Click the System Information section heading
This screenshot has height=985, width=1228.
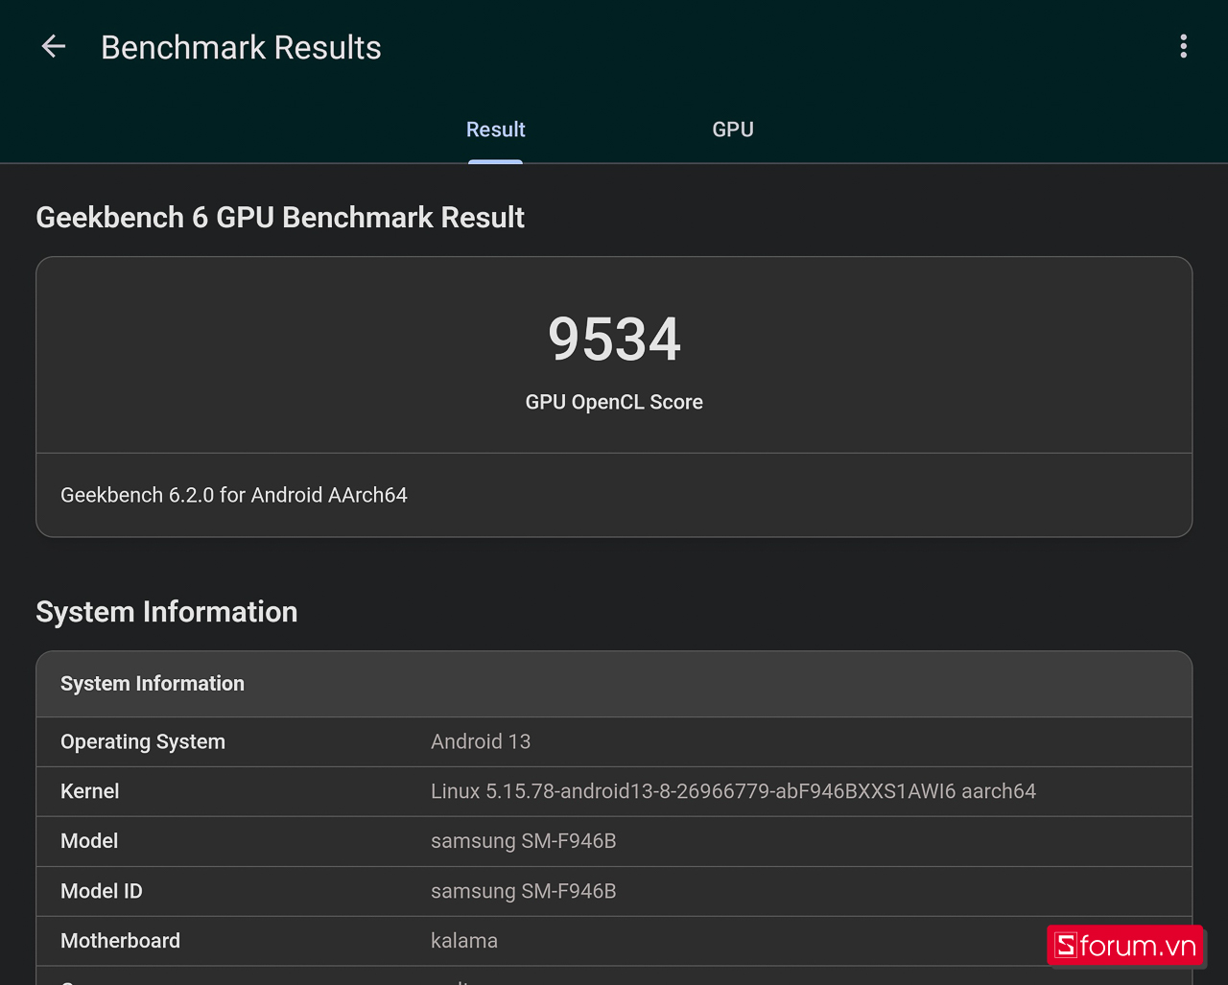[x=166, y=612]
